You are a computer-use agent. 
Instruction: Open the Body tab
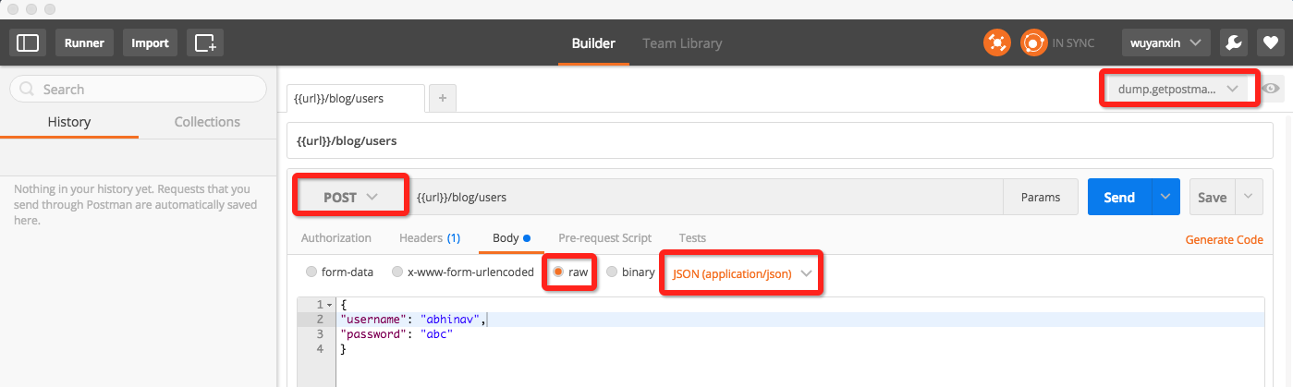click(512, 238)
